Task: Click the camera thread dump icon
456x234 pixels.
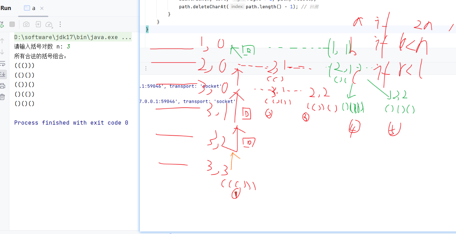Action: tap(26, 24)
